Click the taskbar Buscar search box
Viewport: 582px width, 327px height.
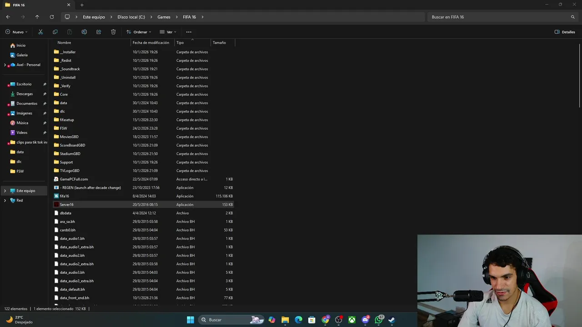point(231,320)
